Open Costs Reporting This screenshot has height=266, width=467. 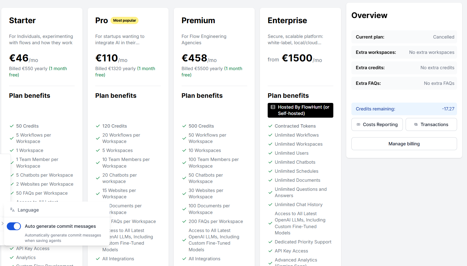[377, 125]
